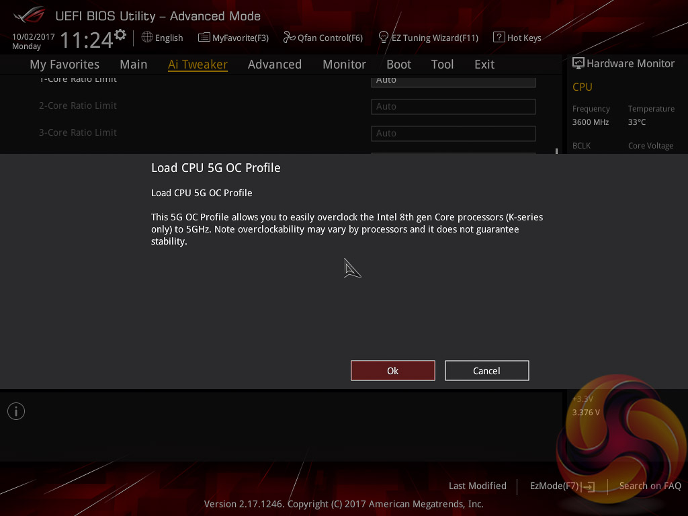This screenshot has width=688, height=516.
Task: Select the Ai Tweaker tab
Action: (198, 64)
